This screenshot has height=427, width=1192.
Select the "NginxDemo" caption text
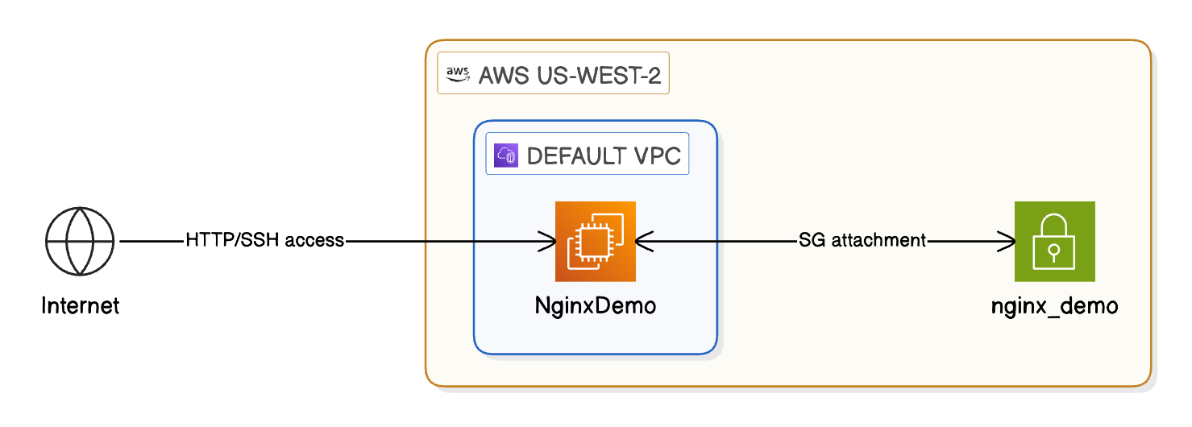coord(596,306)
